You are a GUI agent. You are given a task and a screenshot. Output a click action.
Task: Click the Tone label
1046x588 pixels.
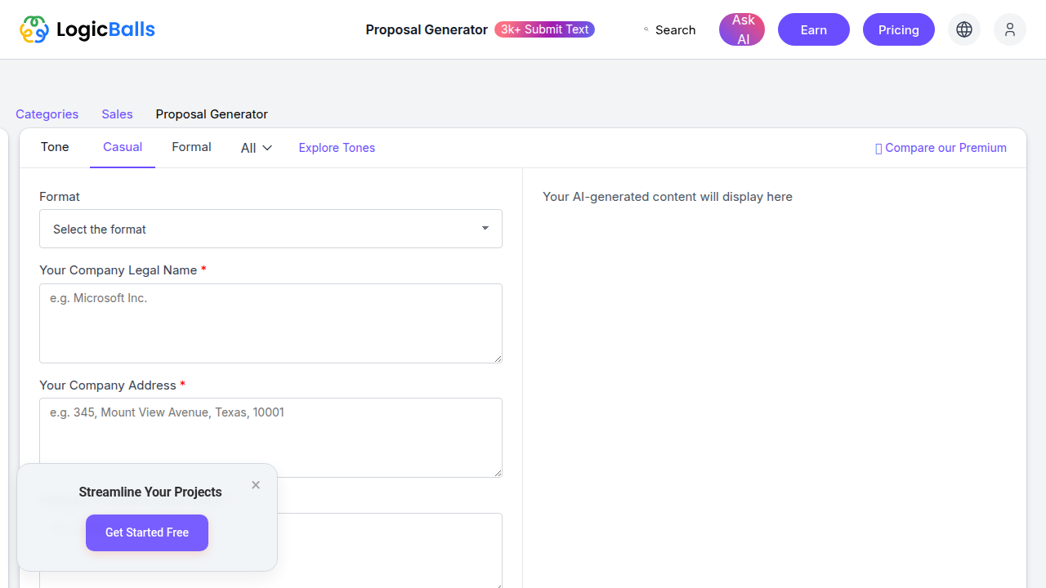[55, 147]
